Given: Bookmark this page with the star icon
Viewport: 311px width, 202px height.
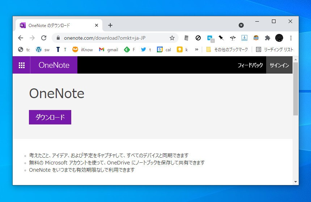Looking at the screenshot, I should 172,38.
